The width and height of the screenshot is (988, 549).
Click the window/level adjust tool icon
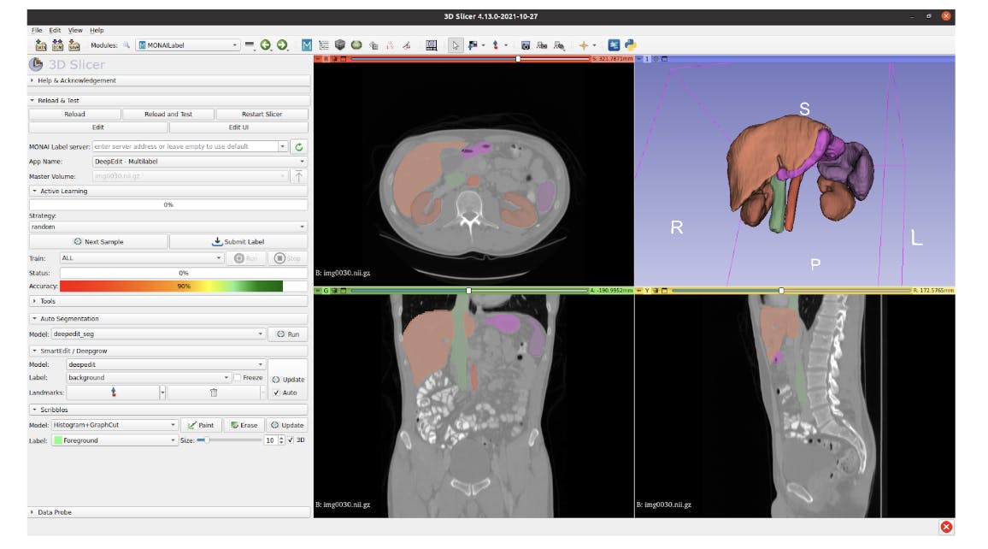click(473, 44)
